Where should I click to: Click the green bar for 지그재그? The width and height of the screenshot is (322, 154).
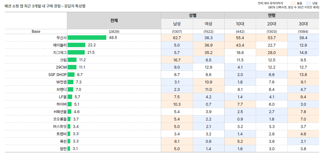tap(76, 52)
